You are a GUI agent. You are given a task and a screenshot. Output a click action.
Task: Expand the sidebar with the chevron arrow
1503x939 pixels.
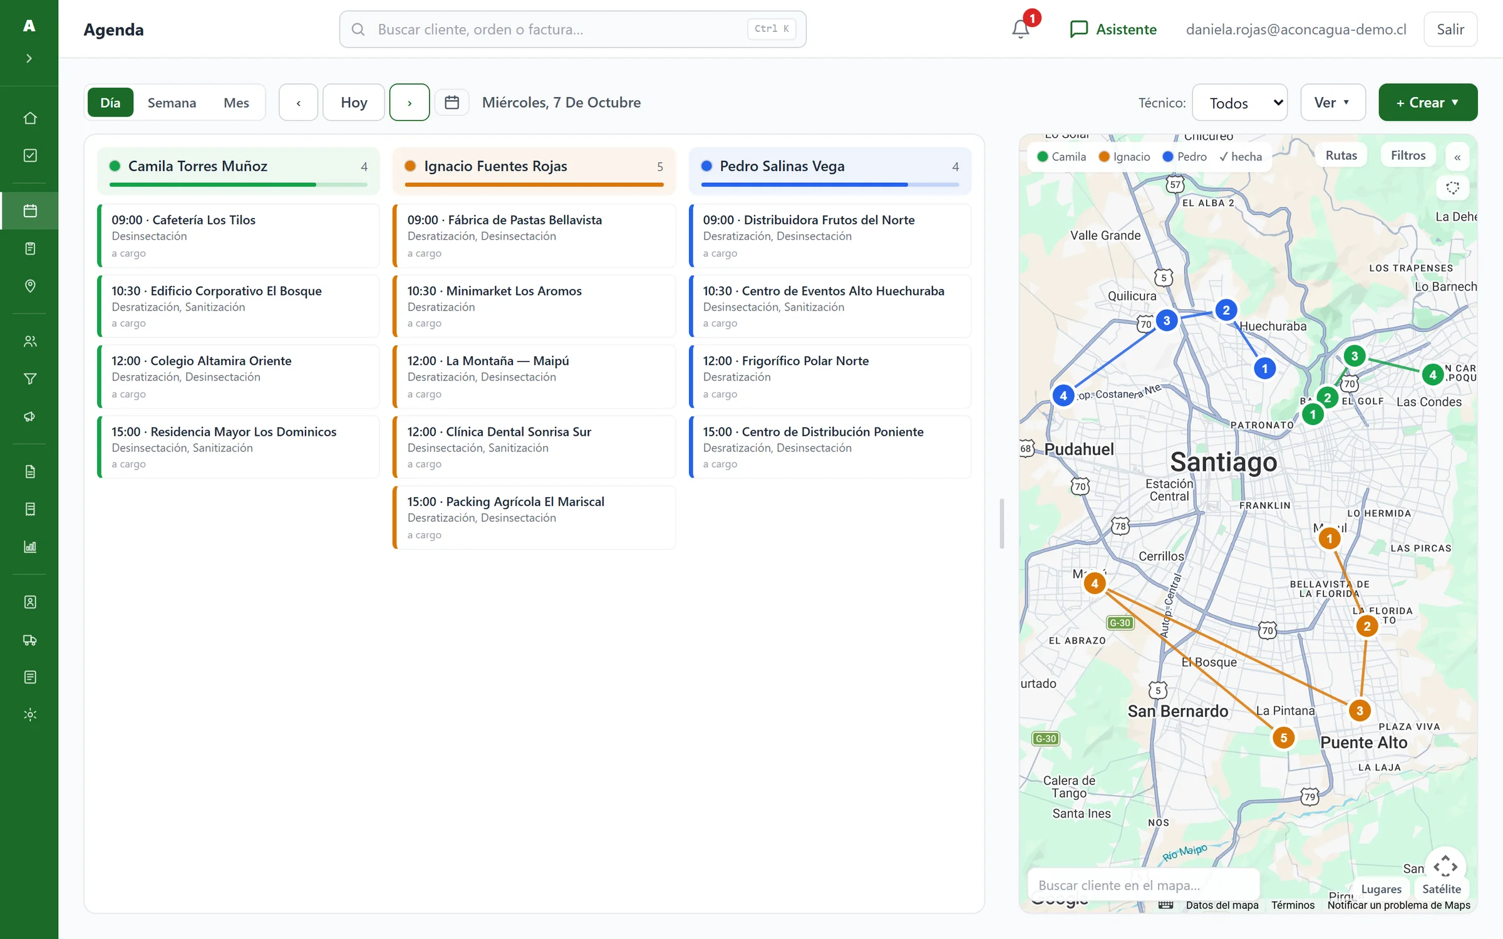[29, 58]
